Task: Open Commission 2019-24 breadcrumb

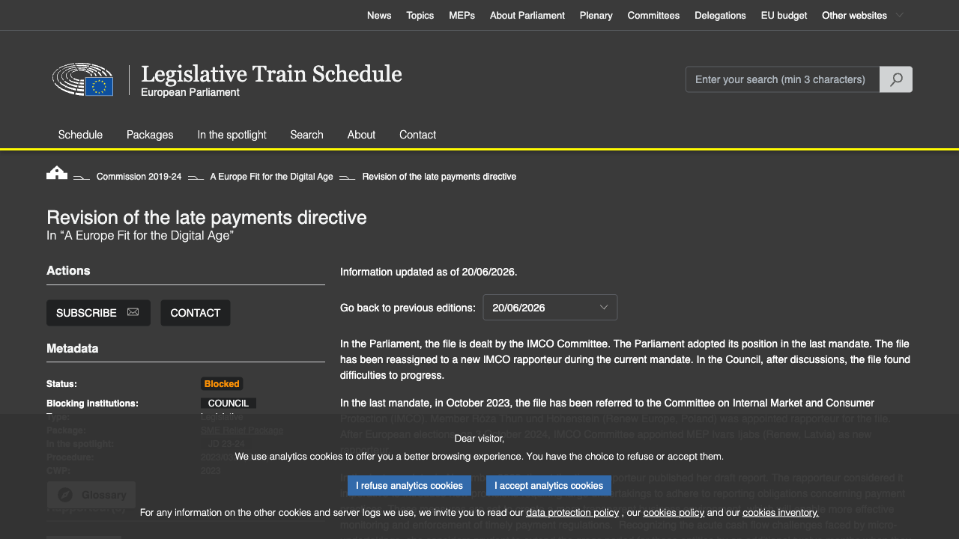Action: tap(139, 177)
